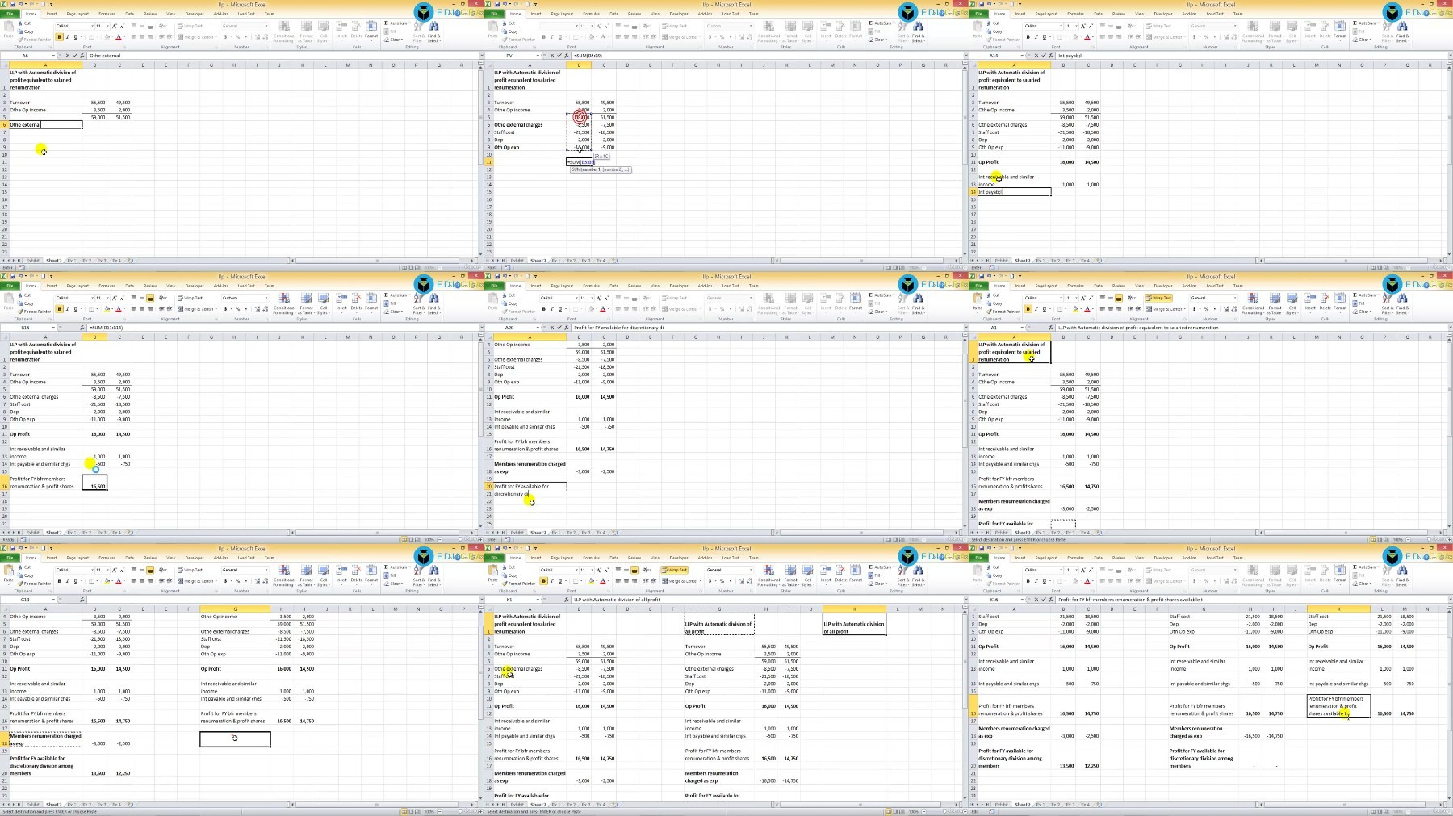Click the Orientation icon in the window with Name Box A6

[x=161, y=26]
